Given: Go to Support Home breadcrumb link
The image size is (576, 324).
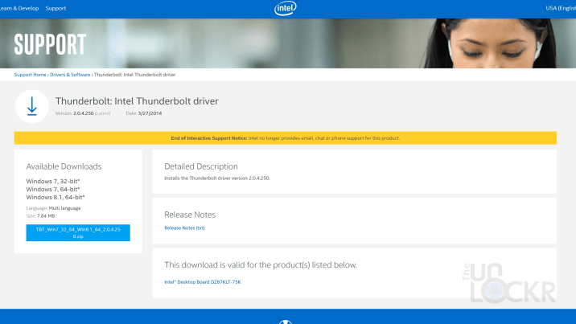Looking at the screenshot, I should click(30, 75).
